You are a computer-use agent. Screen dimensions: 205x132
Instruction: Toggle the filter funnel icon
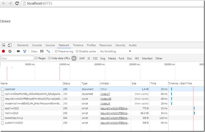coord(25,51)
